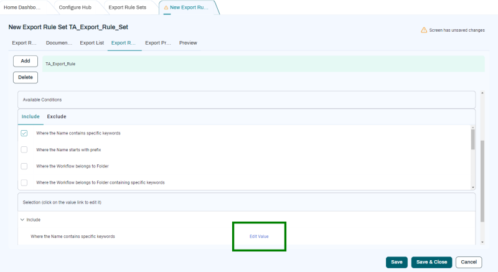Image resolution: width=498 pixels, height=272 pixels.
Task: Click the unsaved changes warning icon
Action: [424, 30]
